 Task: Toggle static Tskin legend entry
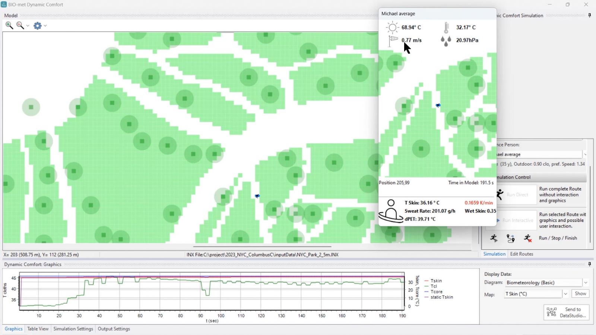point(440,297)
